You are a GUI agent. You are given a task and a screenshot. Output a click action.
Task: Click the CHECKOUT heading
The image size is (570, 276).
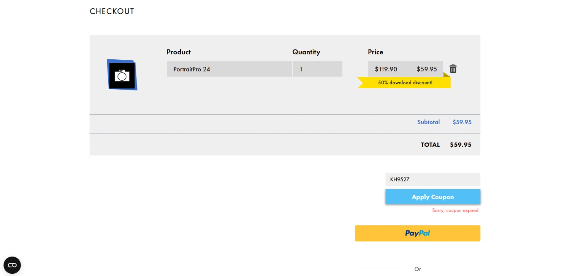112,11
